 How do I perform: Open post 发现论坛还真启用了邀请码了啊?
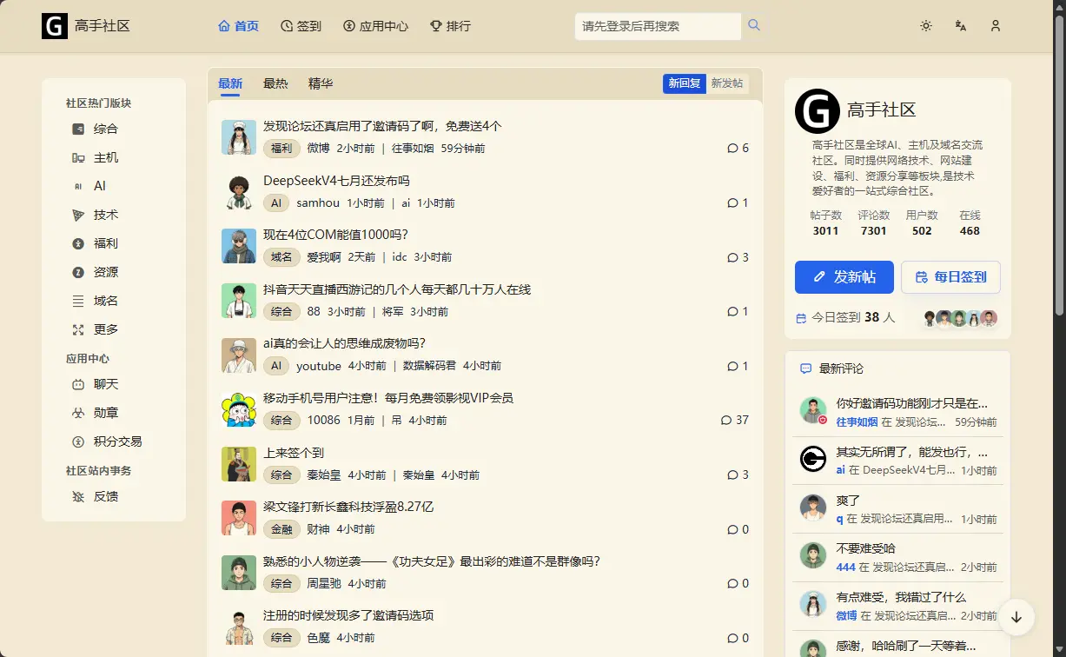382,126
